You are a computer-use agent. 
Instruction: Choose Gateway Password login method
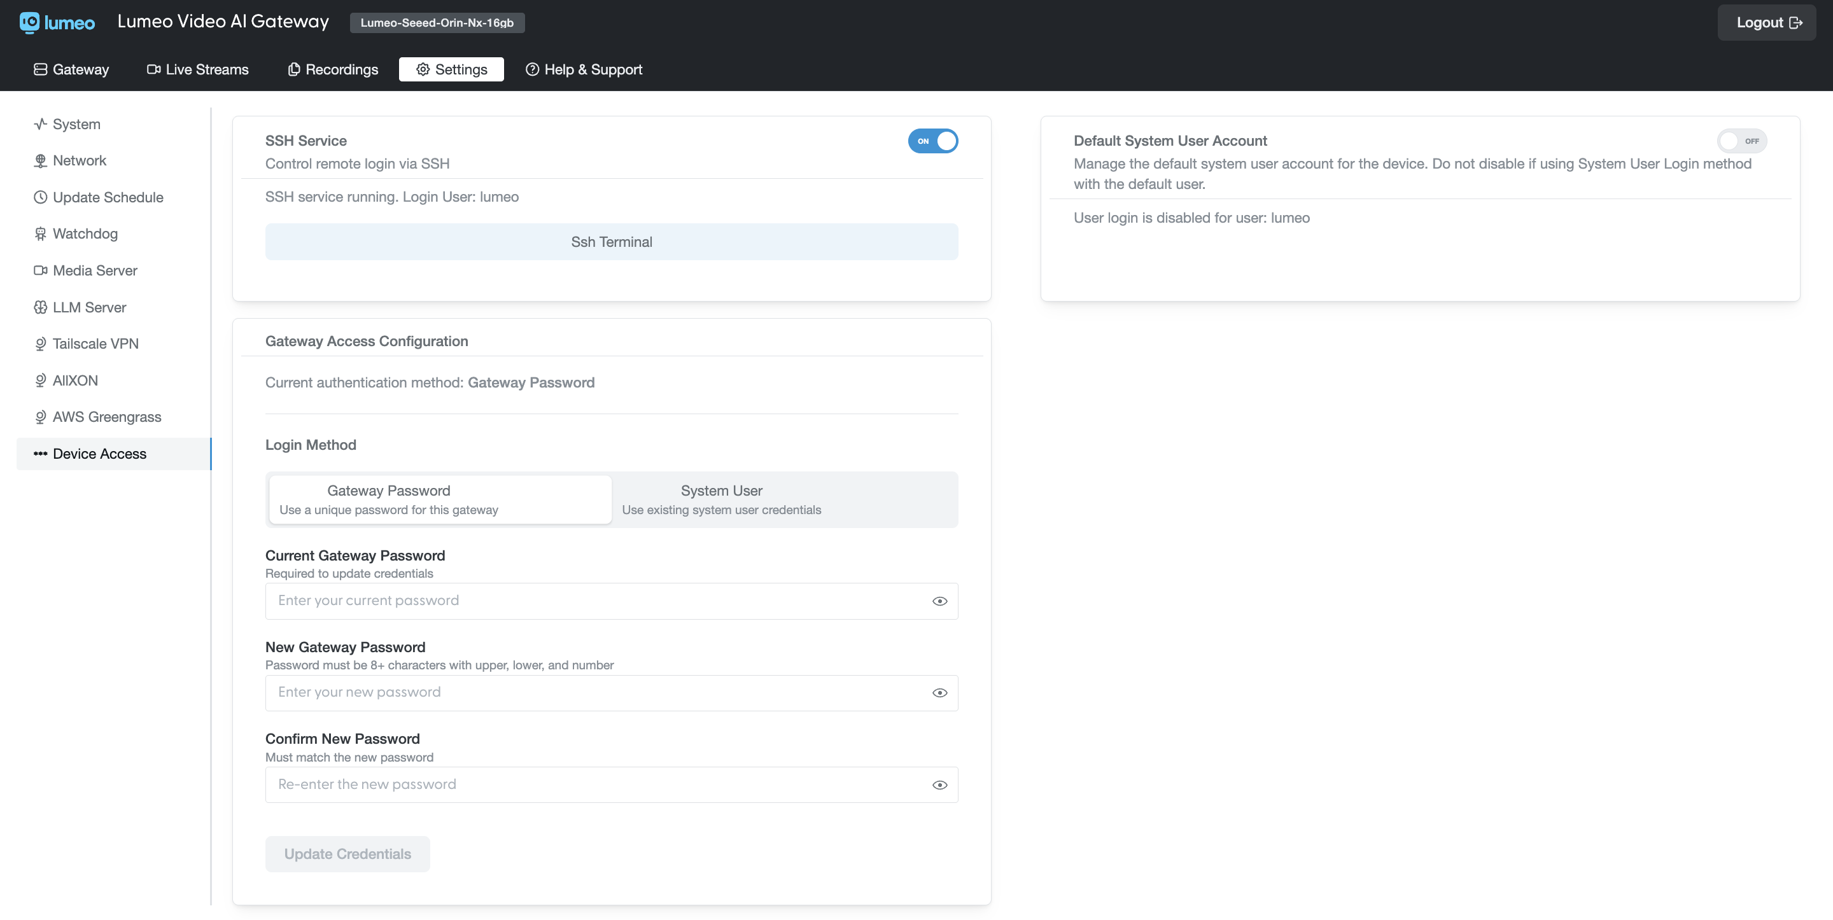(440, 499)
